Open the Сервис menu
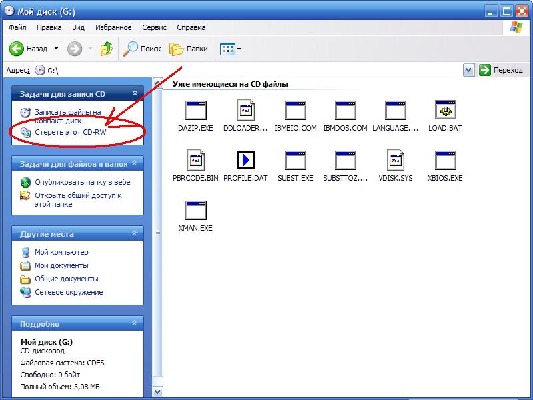This screenshot has height=400, width=533. 155,27
